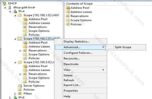Click Policies icon under 192.168.2.0 scope
152x99 pixels.
25,58
